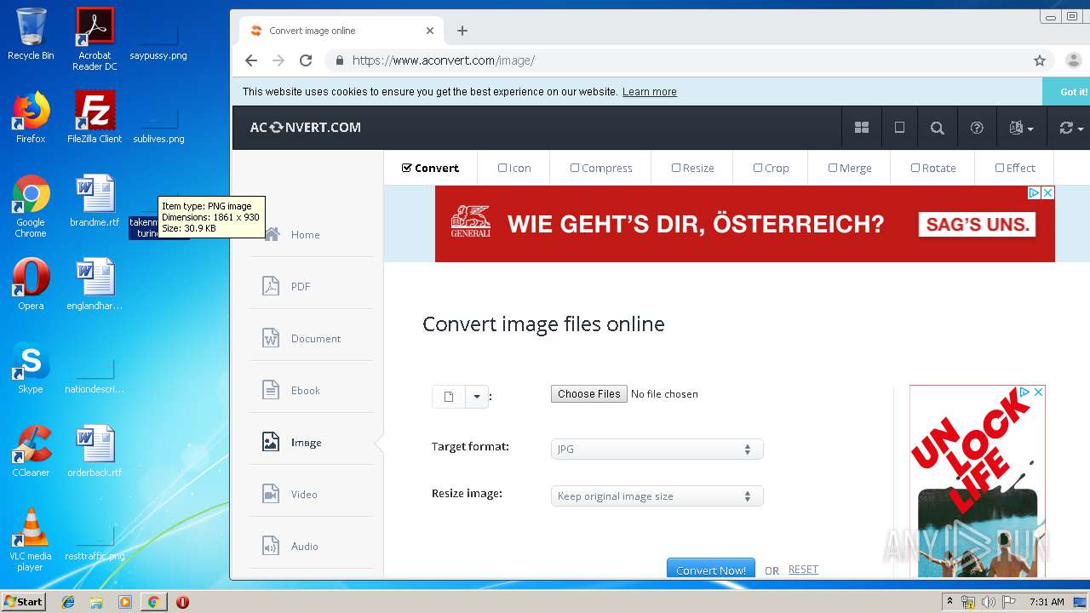Launch Skype from the desktop
1090x613 pixels.
tap(31, 369)
